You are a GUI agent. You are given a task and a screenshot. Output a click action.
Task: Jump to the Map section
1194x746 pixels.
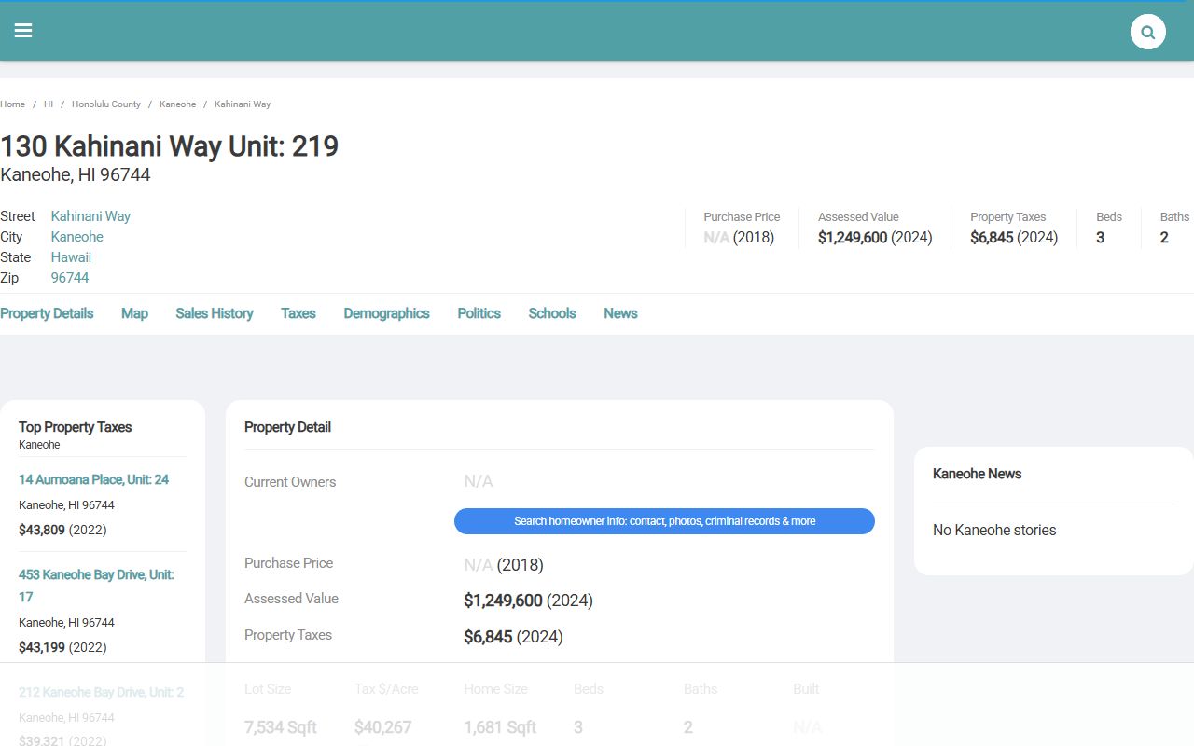(134, 313)
